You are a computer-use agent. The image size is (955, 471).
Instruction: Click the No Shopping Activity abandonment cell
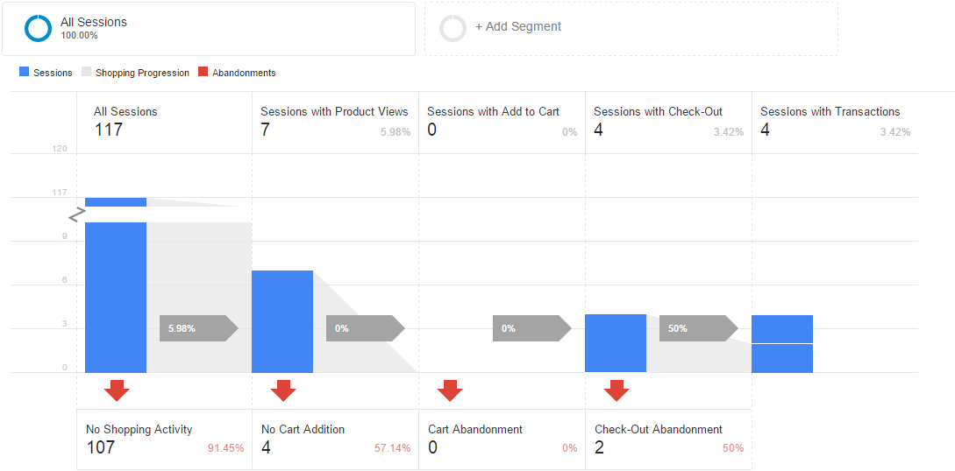[x=164, y=439]
